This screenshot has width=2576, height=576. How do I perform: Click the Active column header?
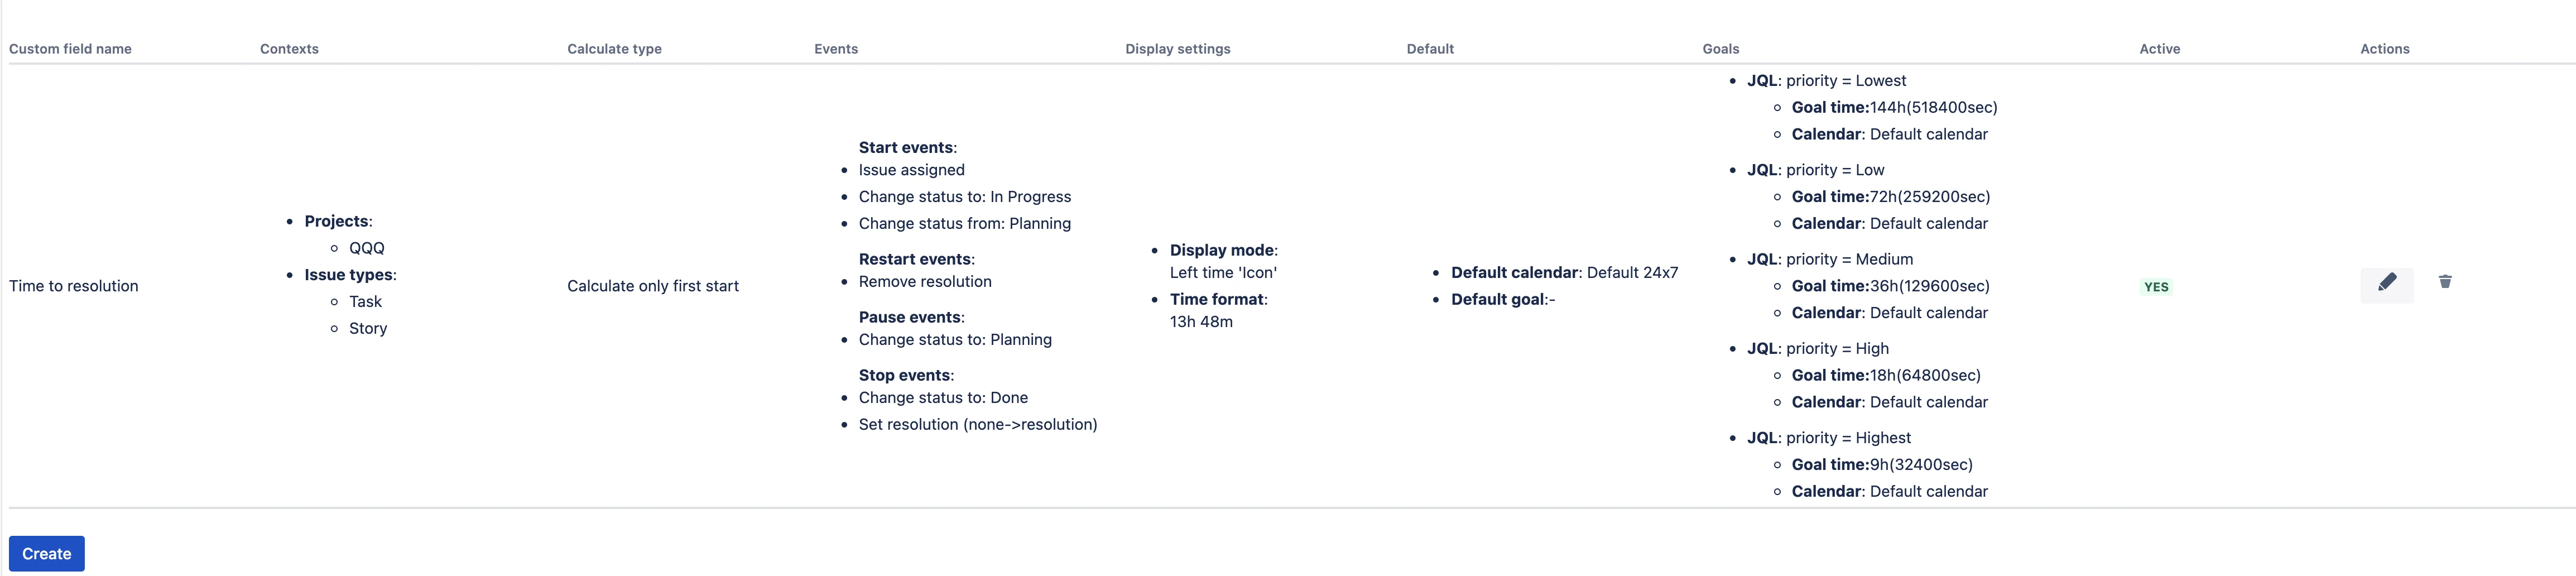2159,49
